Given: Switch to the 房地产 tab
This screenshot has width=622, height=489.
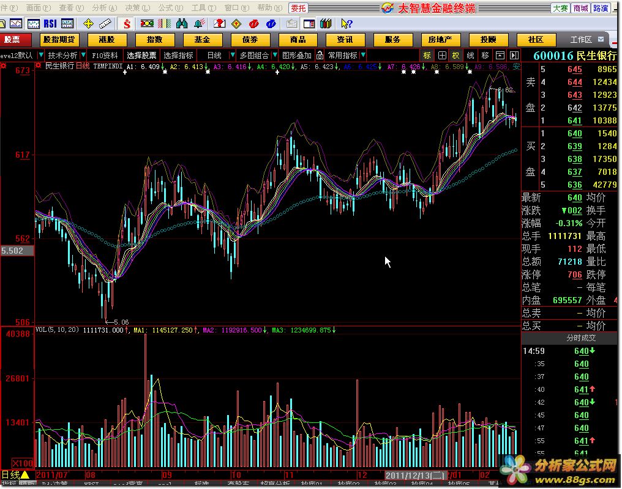Looking at the screenshot, I should 440,39.
